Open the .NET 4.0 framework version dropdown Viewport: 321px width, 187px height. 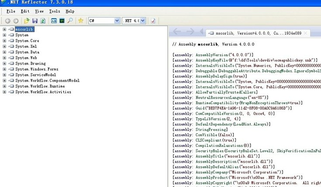tap(142, 20)
